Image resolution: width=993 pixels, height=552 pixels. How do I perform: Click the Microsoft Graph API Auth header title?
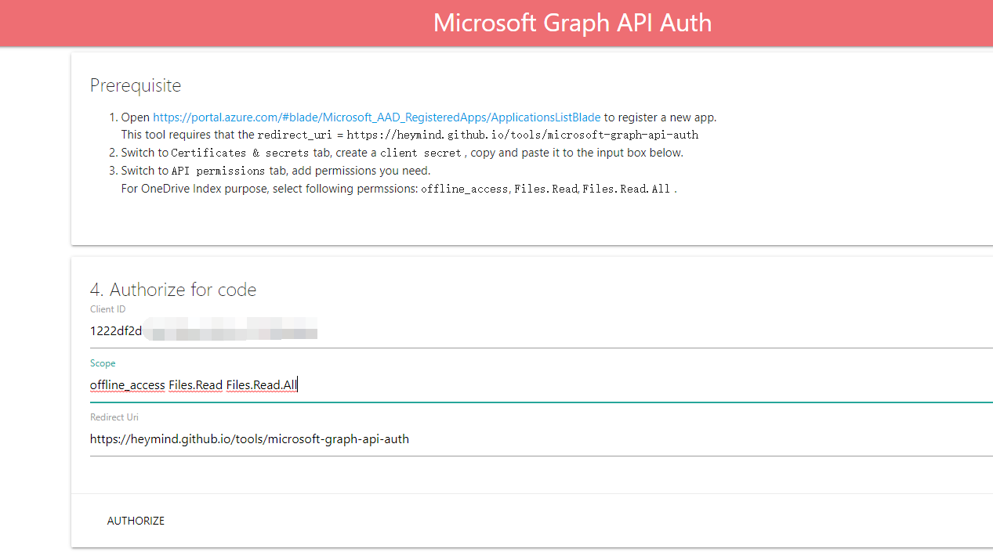[572, 23]
